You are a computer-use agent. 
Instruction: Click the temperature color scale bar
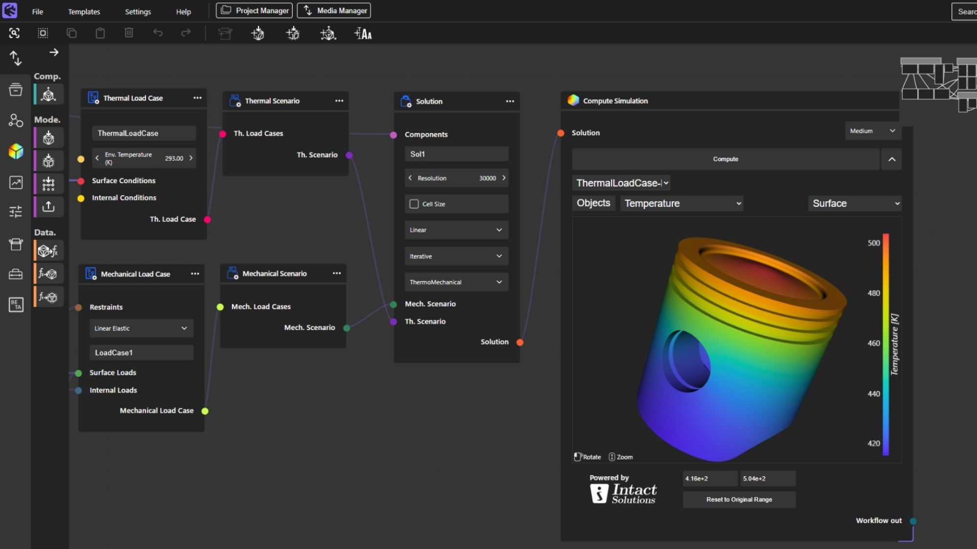pos(885,344)
